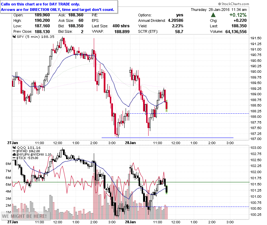Click the EPS label in quote header
This screenshot has height=225, width=267.
pos(96,20)
